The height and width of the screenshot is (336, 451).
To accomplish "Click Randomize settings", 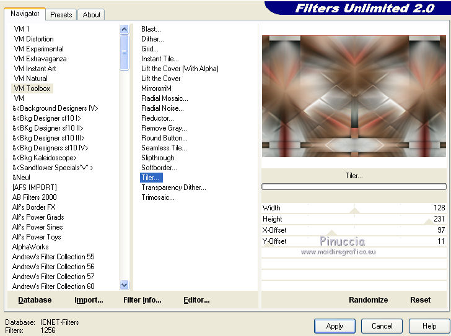I will point(368,300).
